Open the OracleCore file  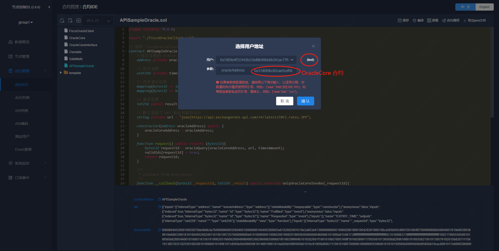[77, 38]
